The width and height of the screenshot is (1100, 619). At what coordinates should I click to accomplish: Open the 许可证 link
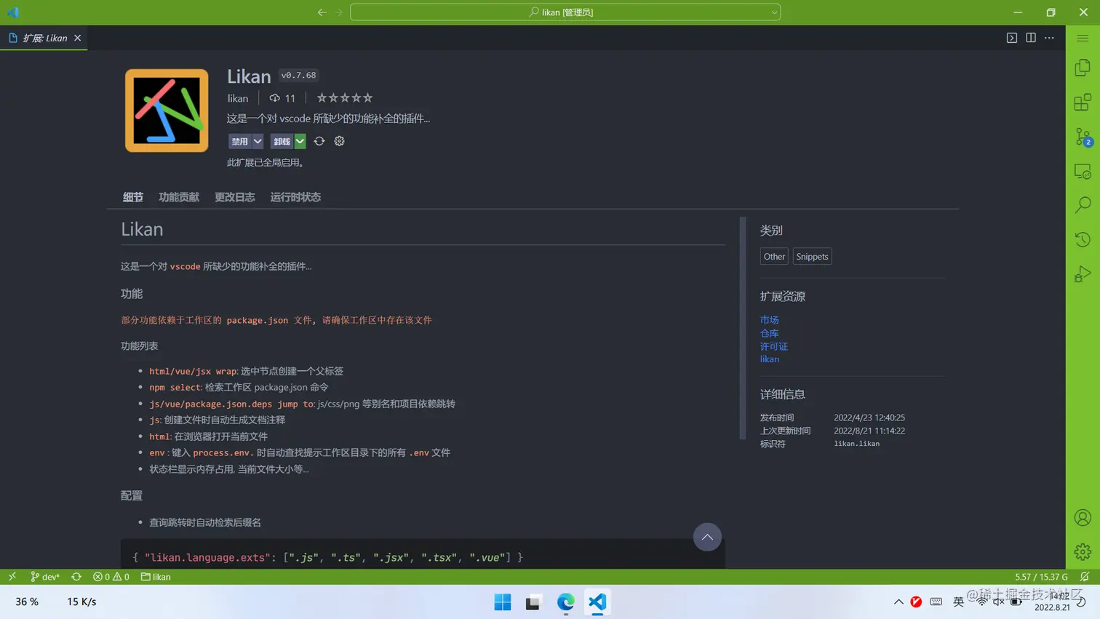(x=774, y=346)
